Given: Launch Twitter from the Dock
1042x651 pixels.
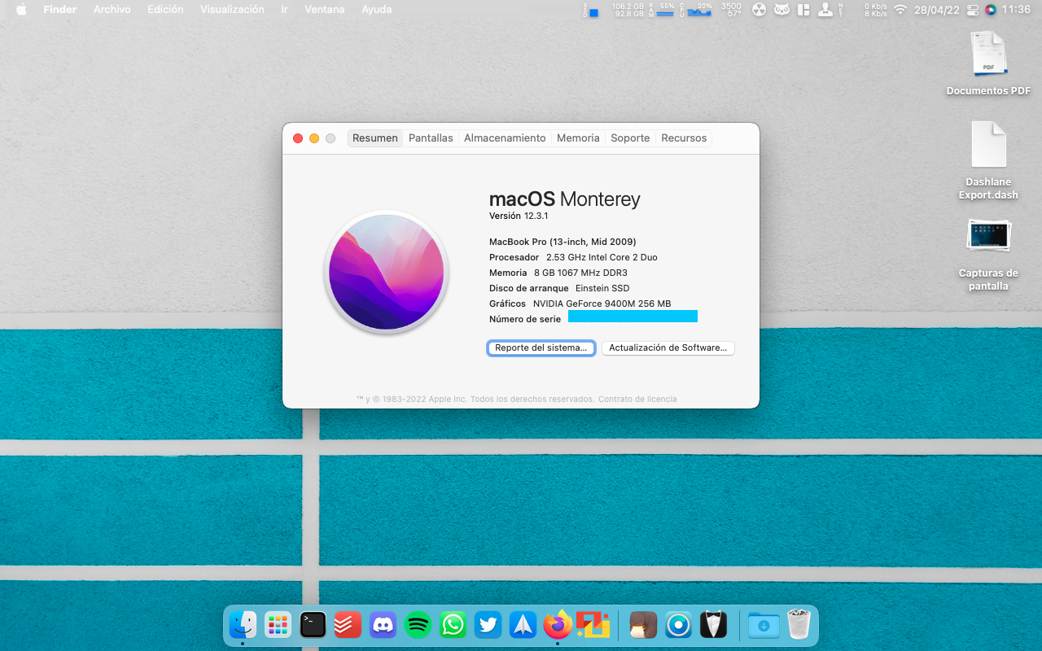Looking at the screenshot, I should 488,625.
